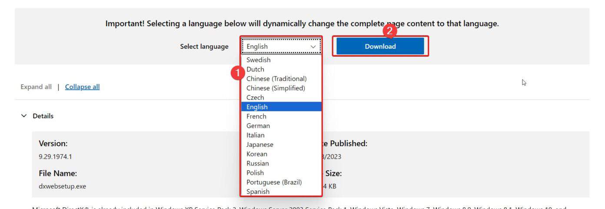Select Polish from the language list
The height and width of the screenshot is (209, 605).
[x=255, y=173]
